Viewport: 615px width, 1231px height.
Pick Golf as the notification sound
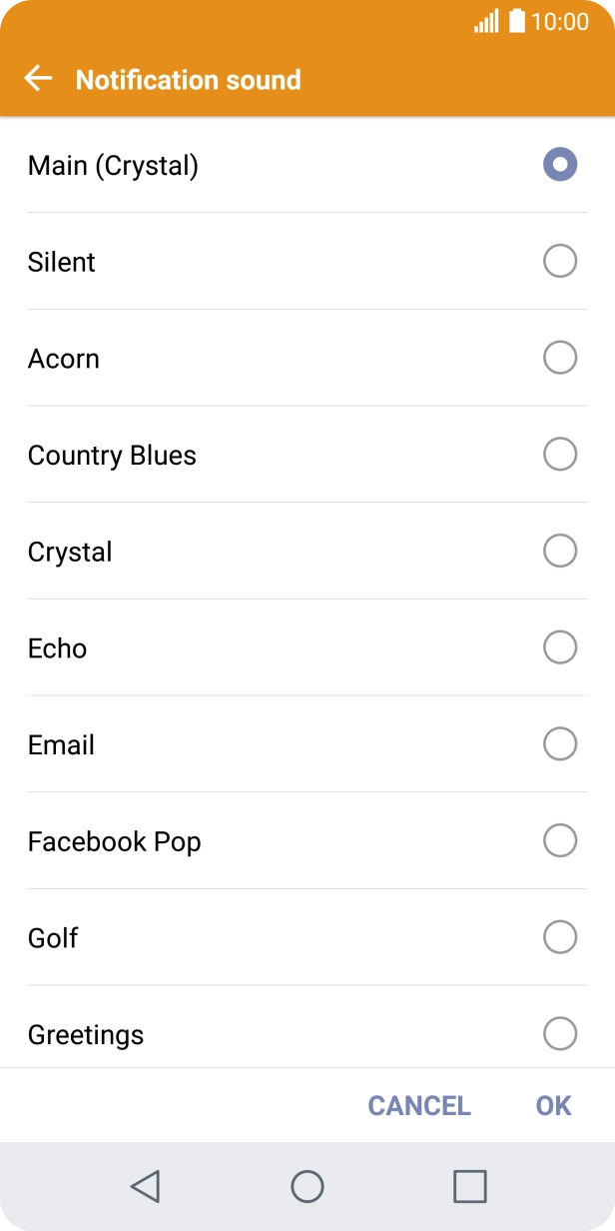(560, 937)
